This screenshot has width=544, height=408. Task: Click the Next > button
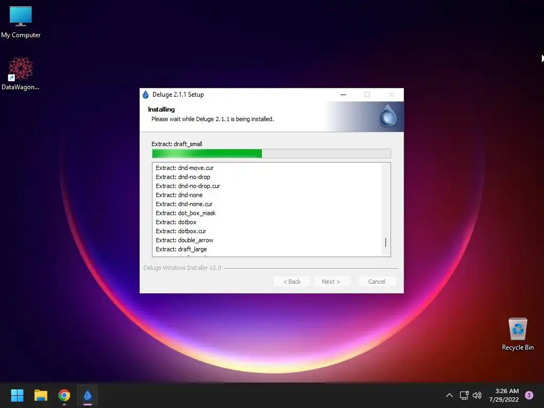[x=331, y=282]
